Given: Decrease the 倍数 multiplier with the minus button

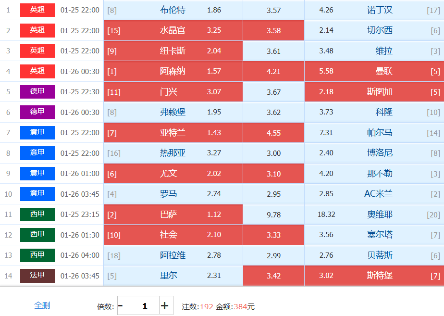Looking at the screenshot, I should (121, 305).
